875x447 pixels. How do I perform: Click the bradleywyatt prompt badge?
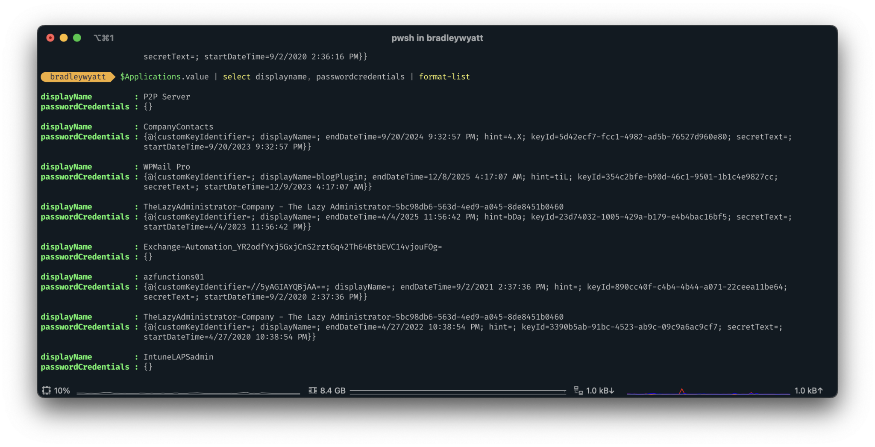[x=78, y=76]
